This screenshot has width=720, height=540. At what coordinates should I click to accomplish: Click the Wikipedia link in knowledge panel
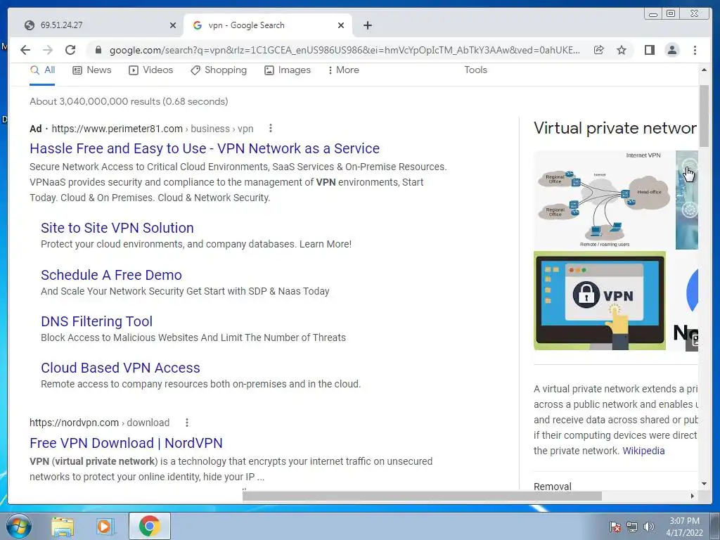(643, 451)
